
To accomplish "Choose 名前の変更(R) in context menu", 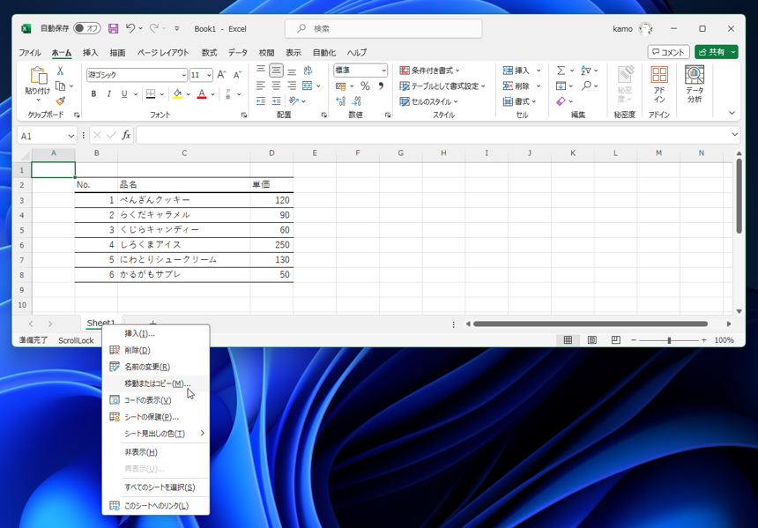I will (x=156, y=367).
